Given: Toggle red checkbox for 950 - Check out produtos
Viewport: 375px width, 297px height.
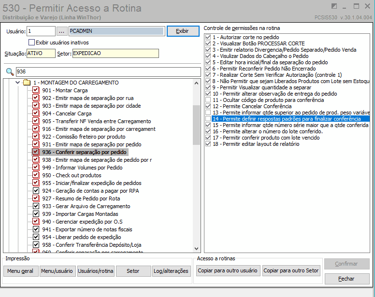Looking at the screenshot, I should (36, 175).
